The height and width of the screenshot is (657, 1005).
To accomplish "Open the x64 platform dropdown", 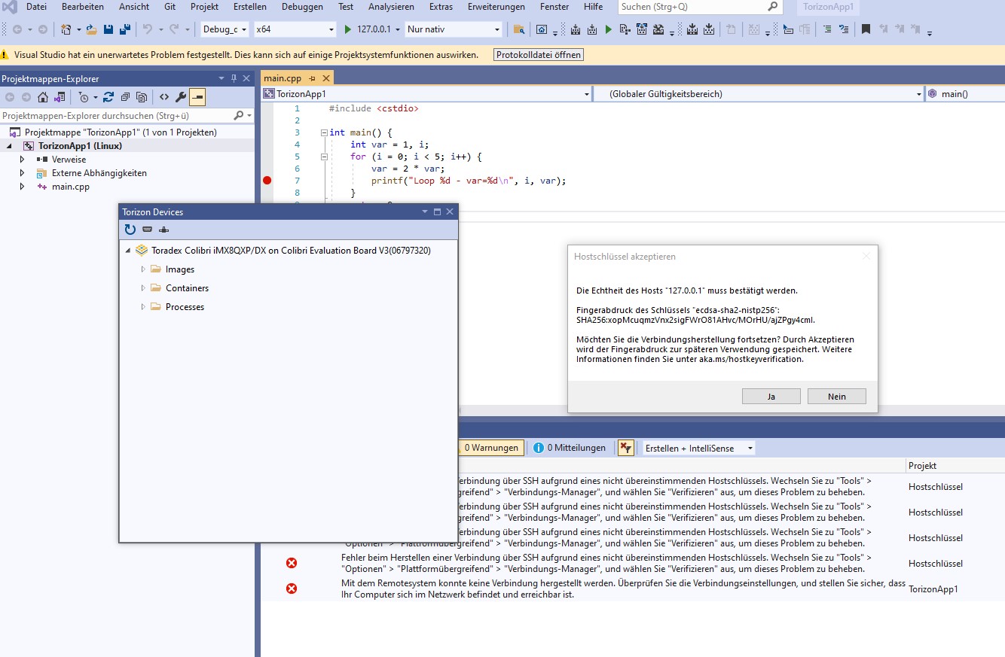I will point(295,29).
